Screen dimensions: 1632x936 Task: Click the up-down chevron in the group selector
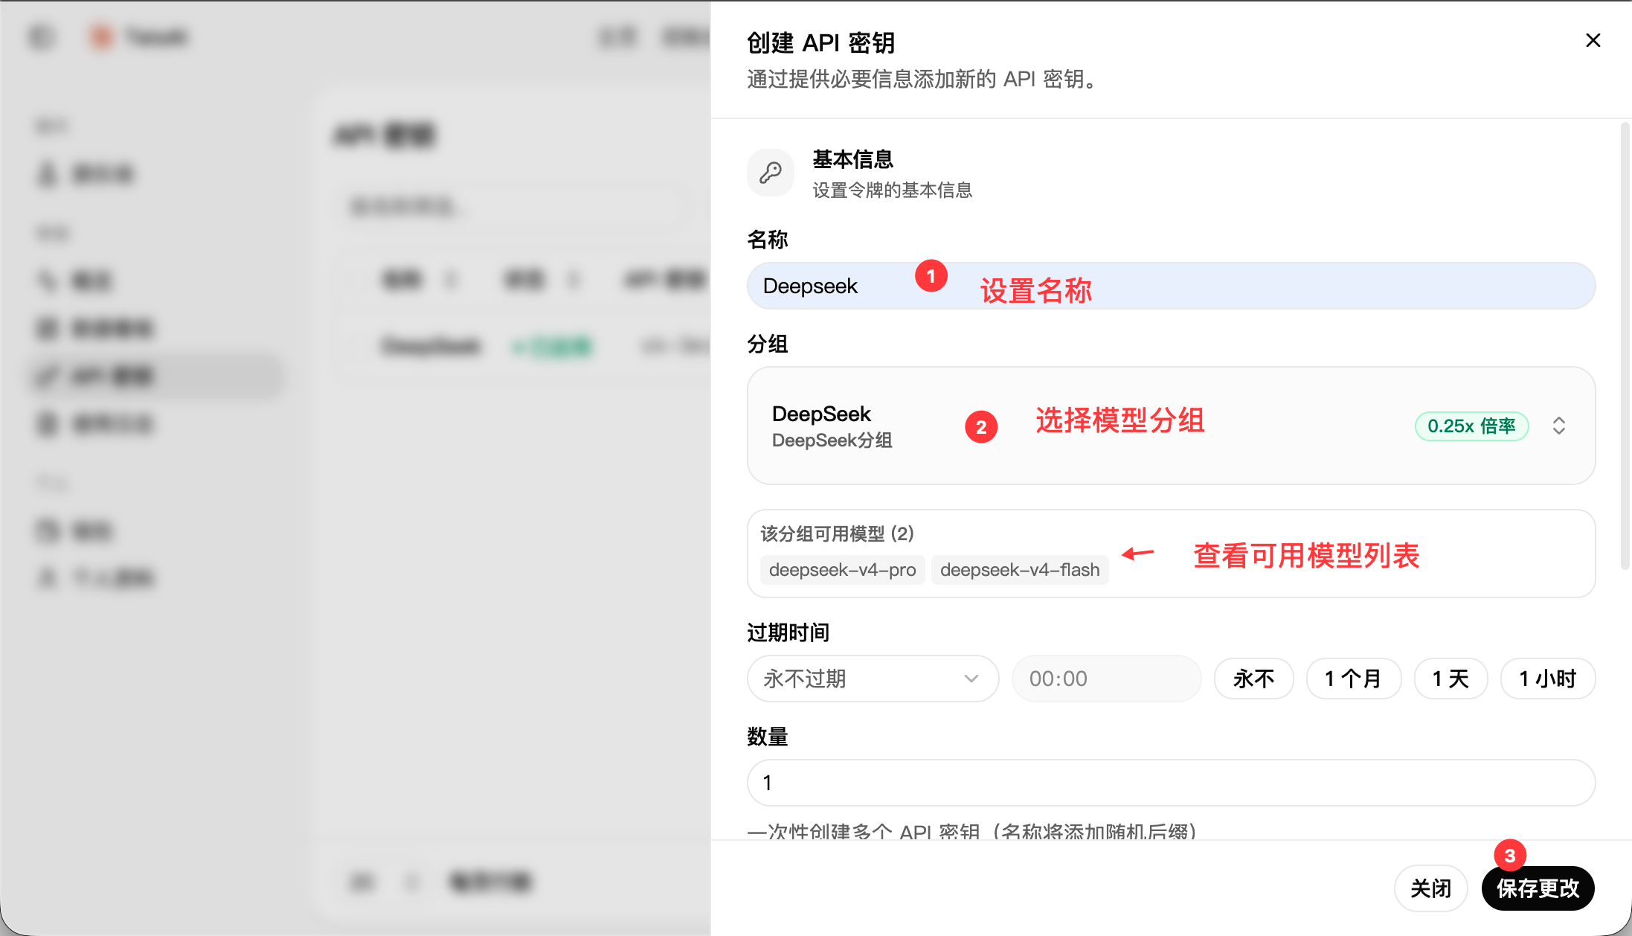click(1559, 426)
